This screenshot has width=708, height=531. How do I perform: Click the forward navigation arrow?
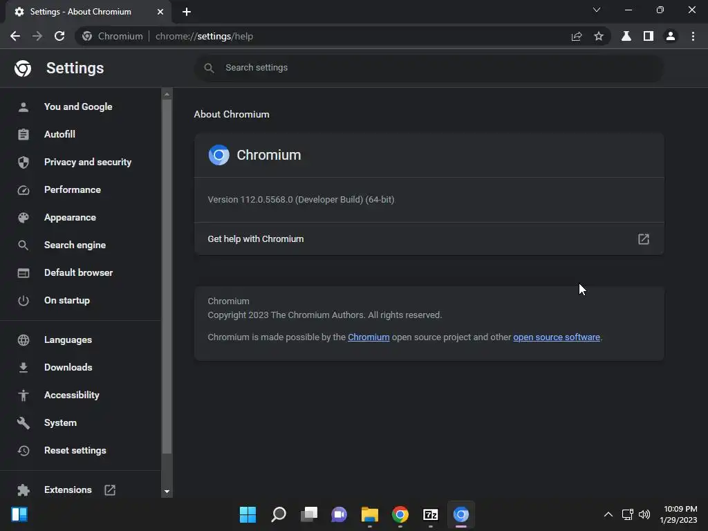coord(37,36)
